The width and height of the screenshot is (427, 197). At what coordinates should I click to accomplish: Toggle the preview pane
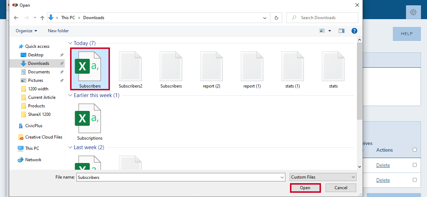(x=342, y=31)
